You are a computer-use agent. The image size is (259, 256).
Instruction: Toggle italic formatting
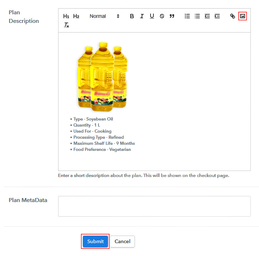[x=142, y=16]
